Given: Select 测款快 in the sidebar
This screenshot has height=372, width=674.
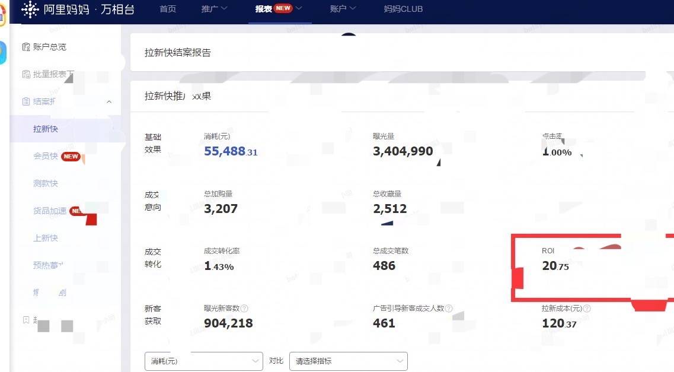Looking at the screenshot, I should coord(46,183).
